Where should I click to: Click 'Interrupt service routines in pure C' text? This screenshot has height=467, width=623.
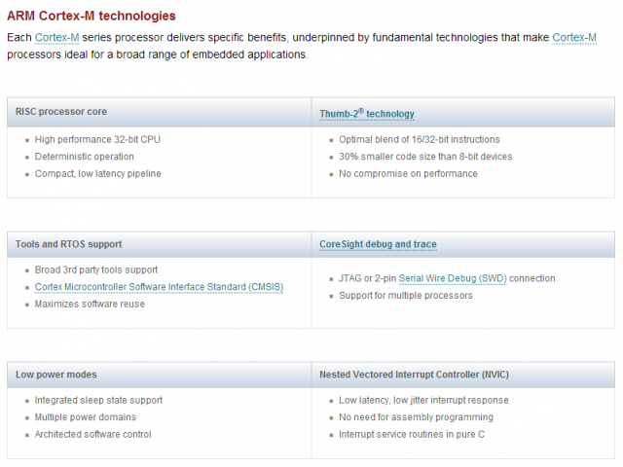[412, 434]
